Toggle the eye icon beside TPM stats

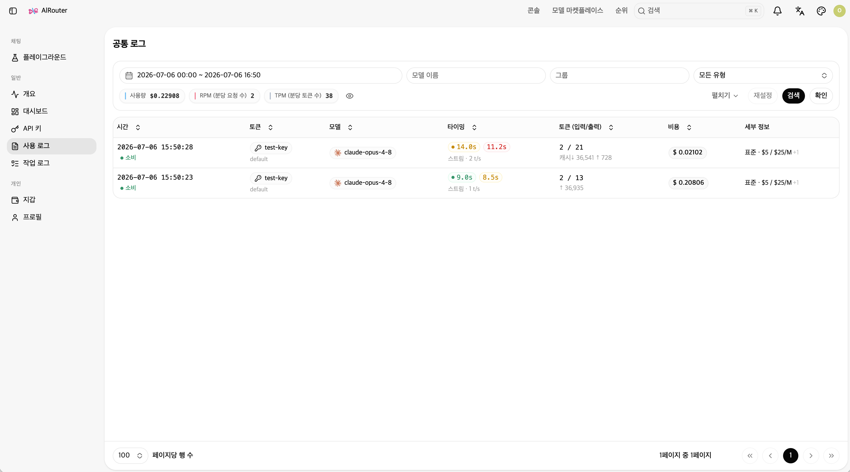tap(350, 96)
